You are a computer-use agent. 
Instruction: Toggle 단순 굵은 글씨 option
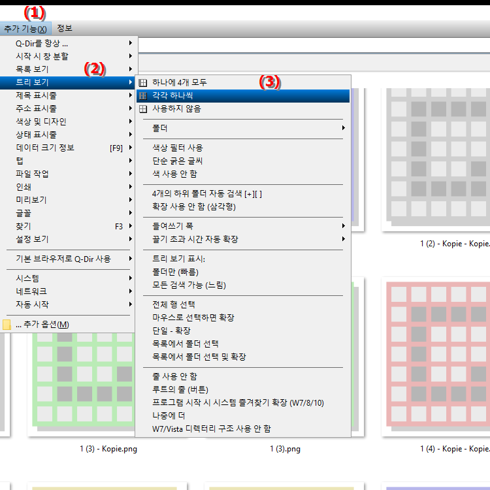click(x=243, y=161)
